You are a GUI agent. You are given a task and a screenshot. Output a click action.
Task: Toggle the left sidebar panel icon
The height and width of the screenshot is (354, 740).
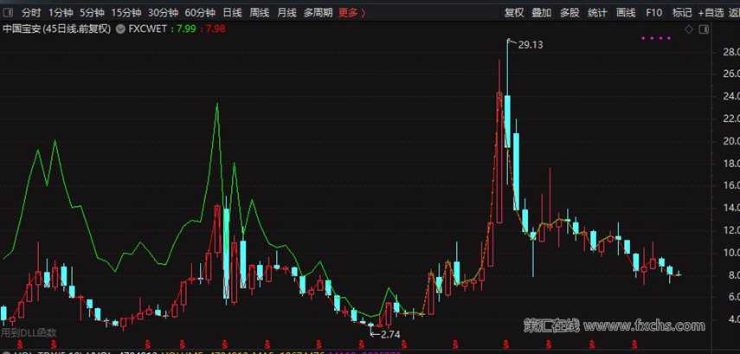(7, 13)
